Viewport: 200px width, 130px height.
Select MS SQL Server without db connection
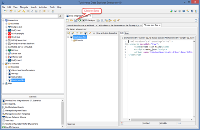22,47
